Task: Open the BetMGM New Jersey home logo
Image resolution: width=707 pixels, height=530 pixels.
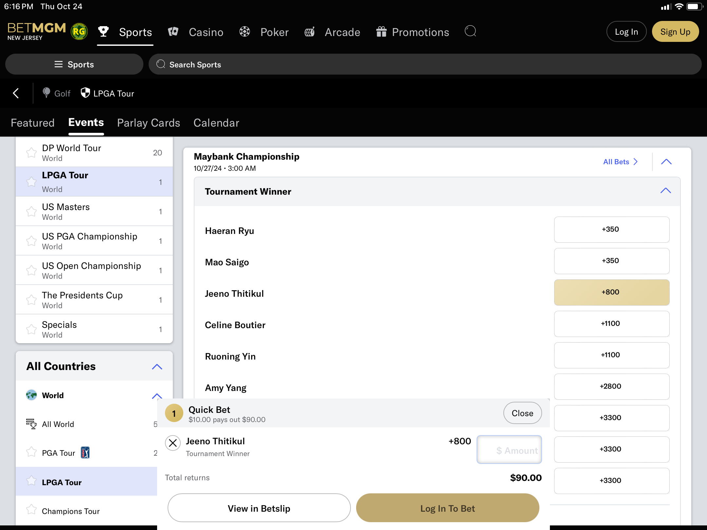Action: [36, 31]
